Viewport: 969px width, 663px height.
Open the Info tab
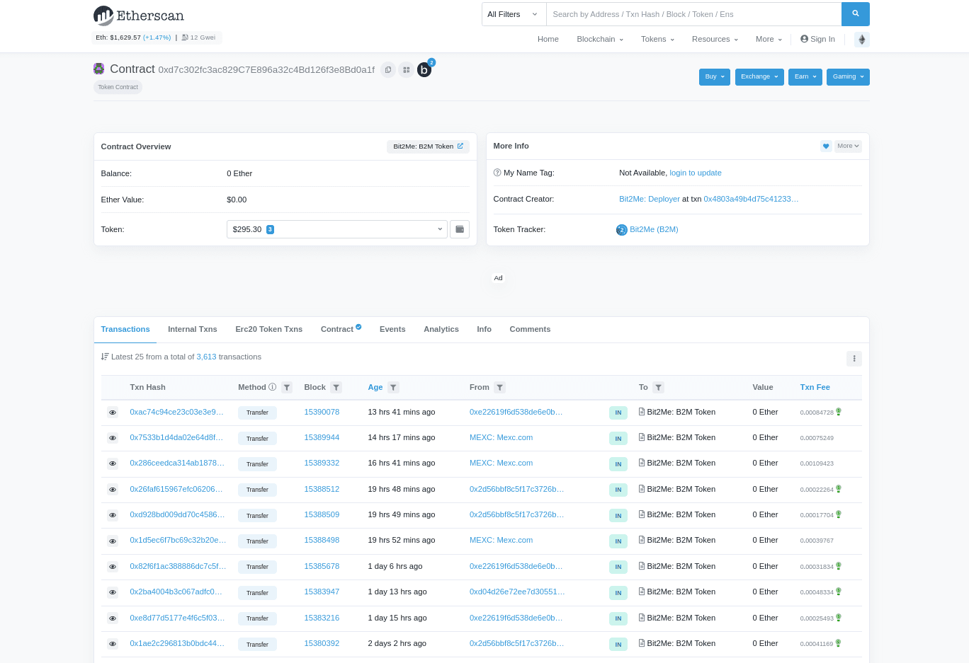point(484,329)
